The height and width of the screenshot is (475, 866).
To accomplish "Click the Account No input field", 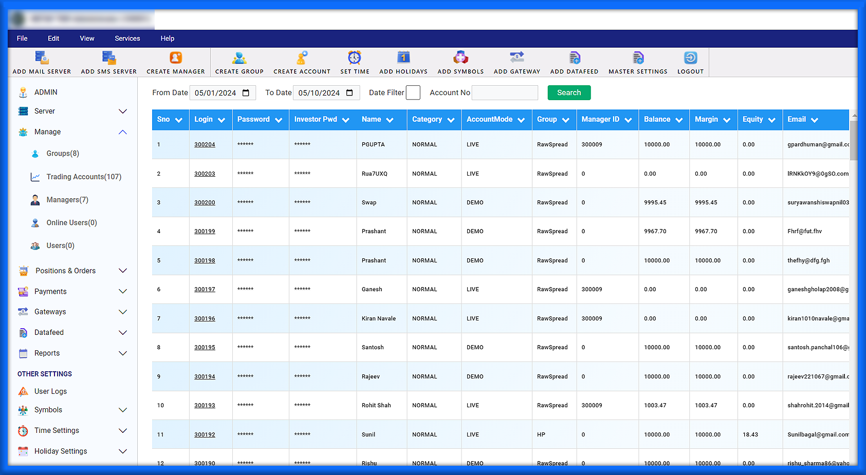I will (505, 93).
